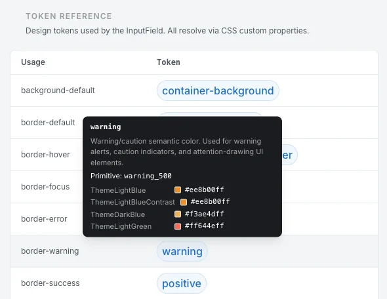Click the ThemeLightBlueContrast color swatch
The width and height of the screenshot is (387, 299).
coord(184,202)
